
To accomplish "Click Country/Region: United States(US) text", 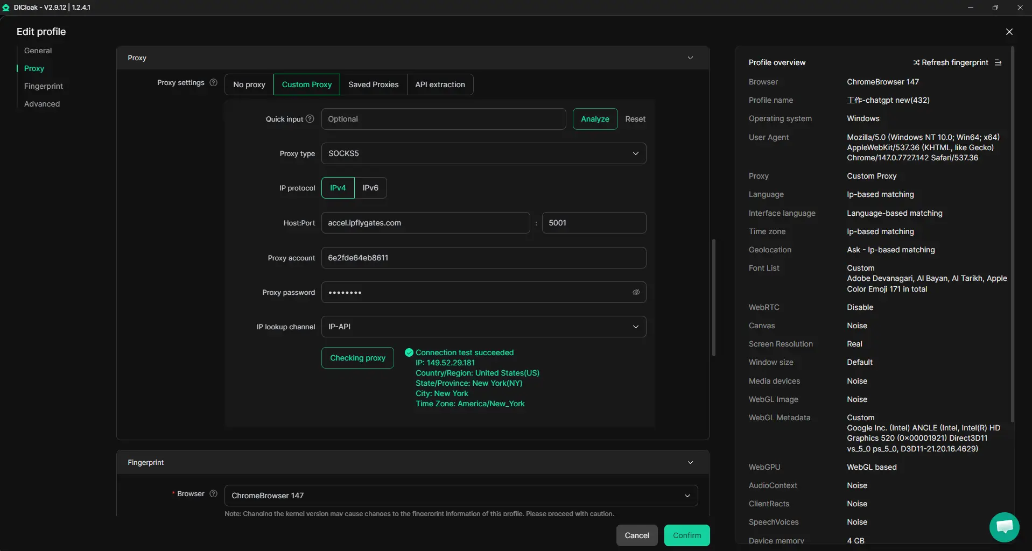I will click(x=478, y=373).
